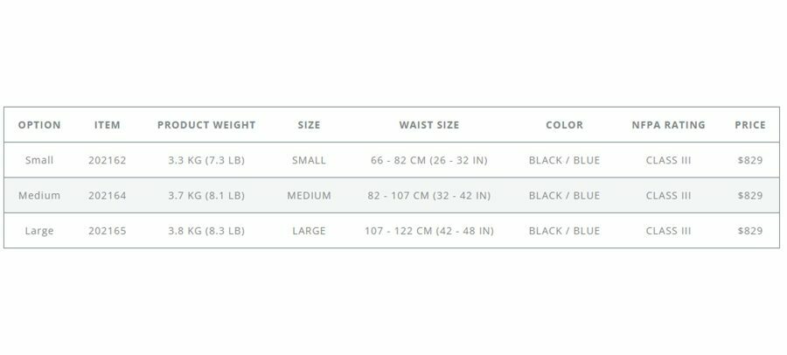Click waist size 82 - 107 CM cell

429,196
